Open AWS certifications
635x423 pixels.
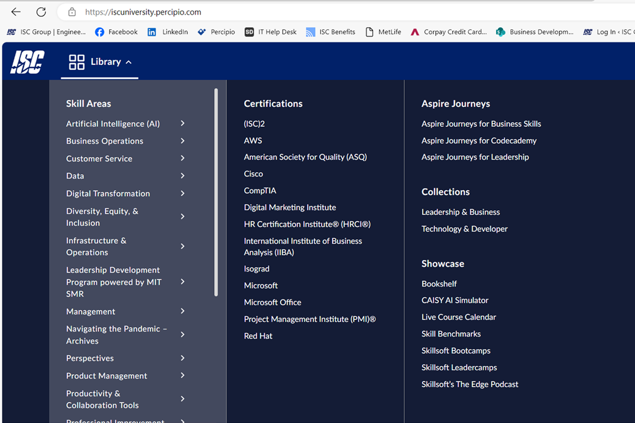(x=253, y=140)
